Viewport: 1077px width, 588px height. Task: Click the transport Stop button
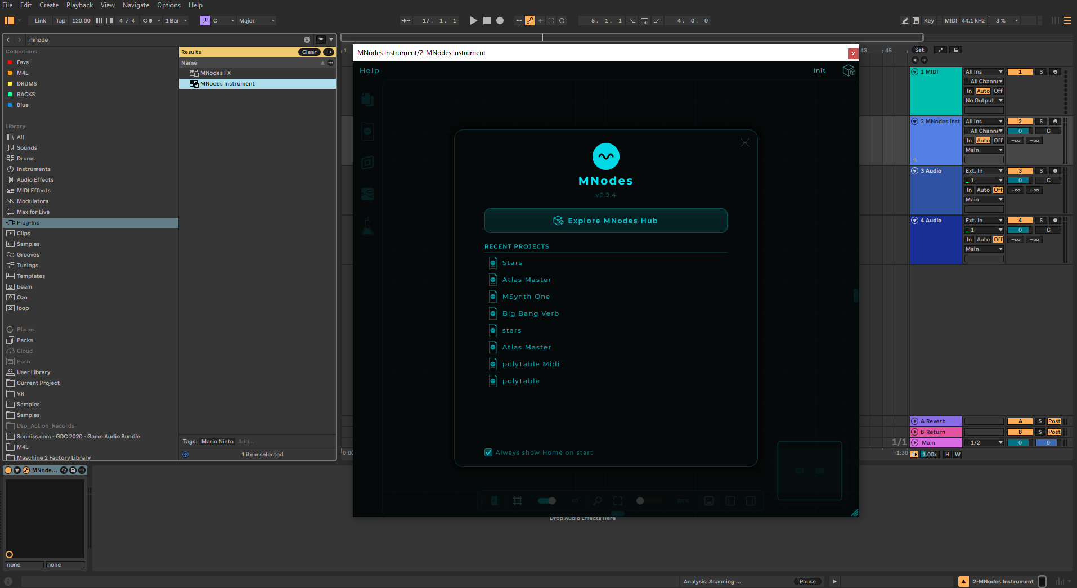[x=487, y=21]
